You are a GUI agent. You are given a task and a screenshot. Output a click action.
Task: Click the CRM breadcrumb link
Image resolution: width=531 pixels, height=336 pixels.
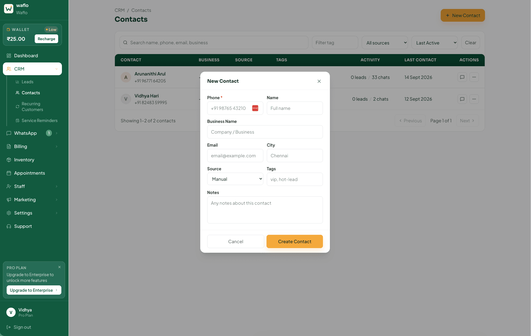point(120,10)
